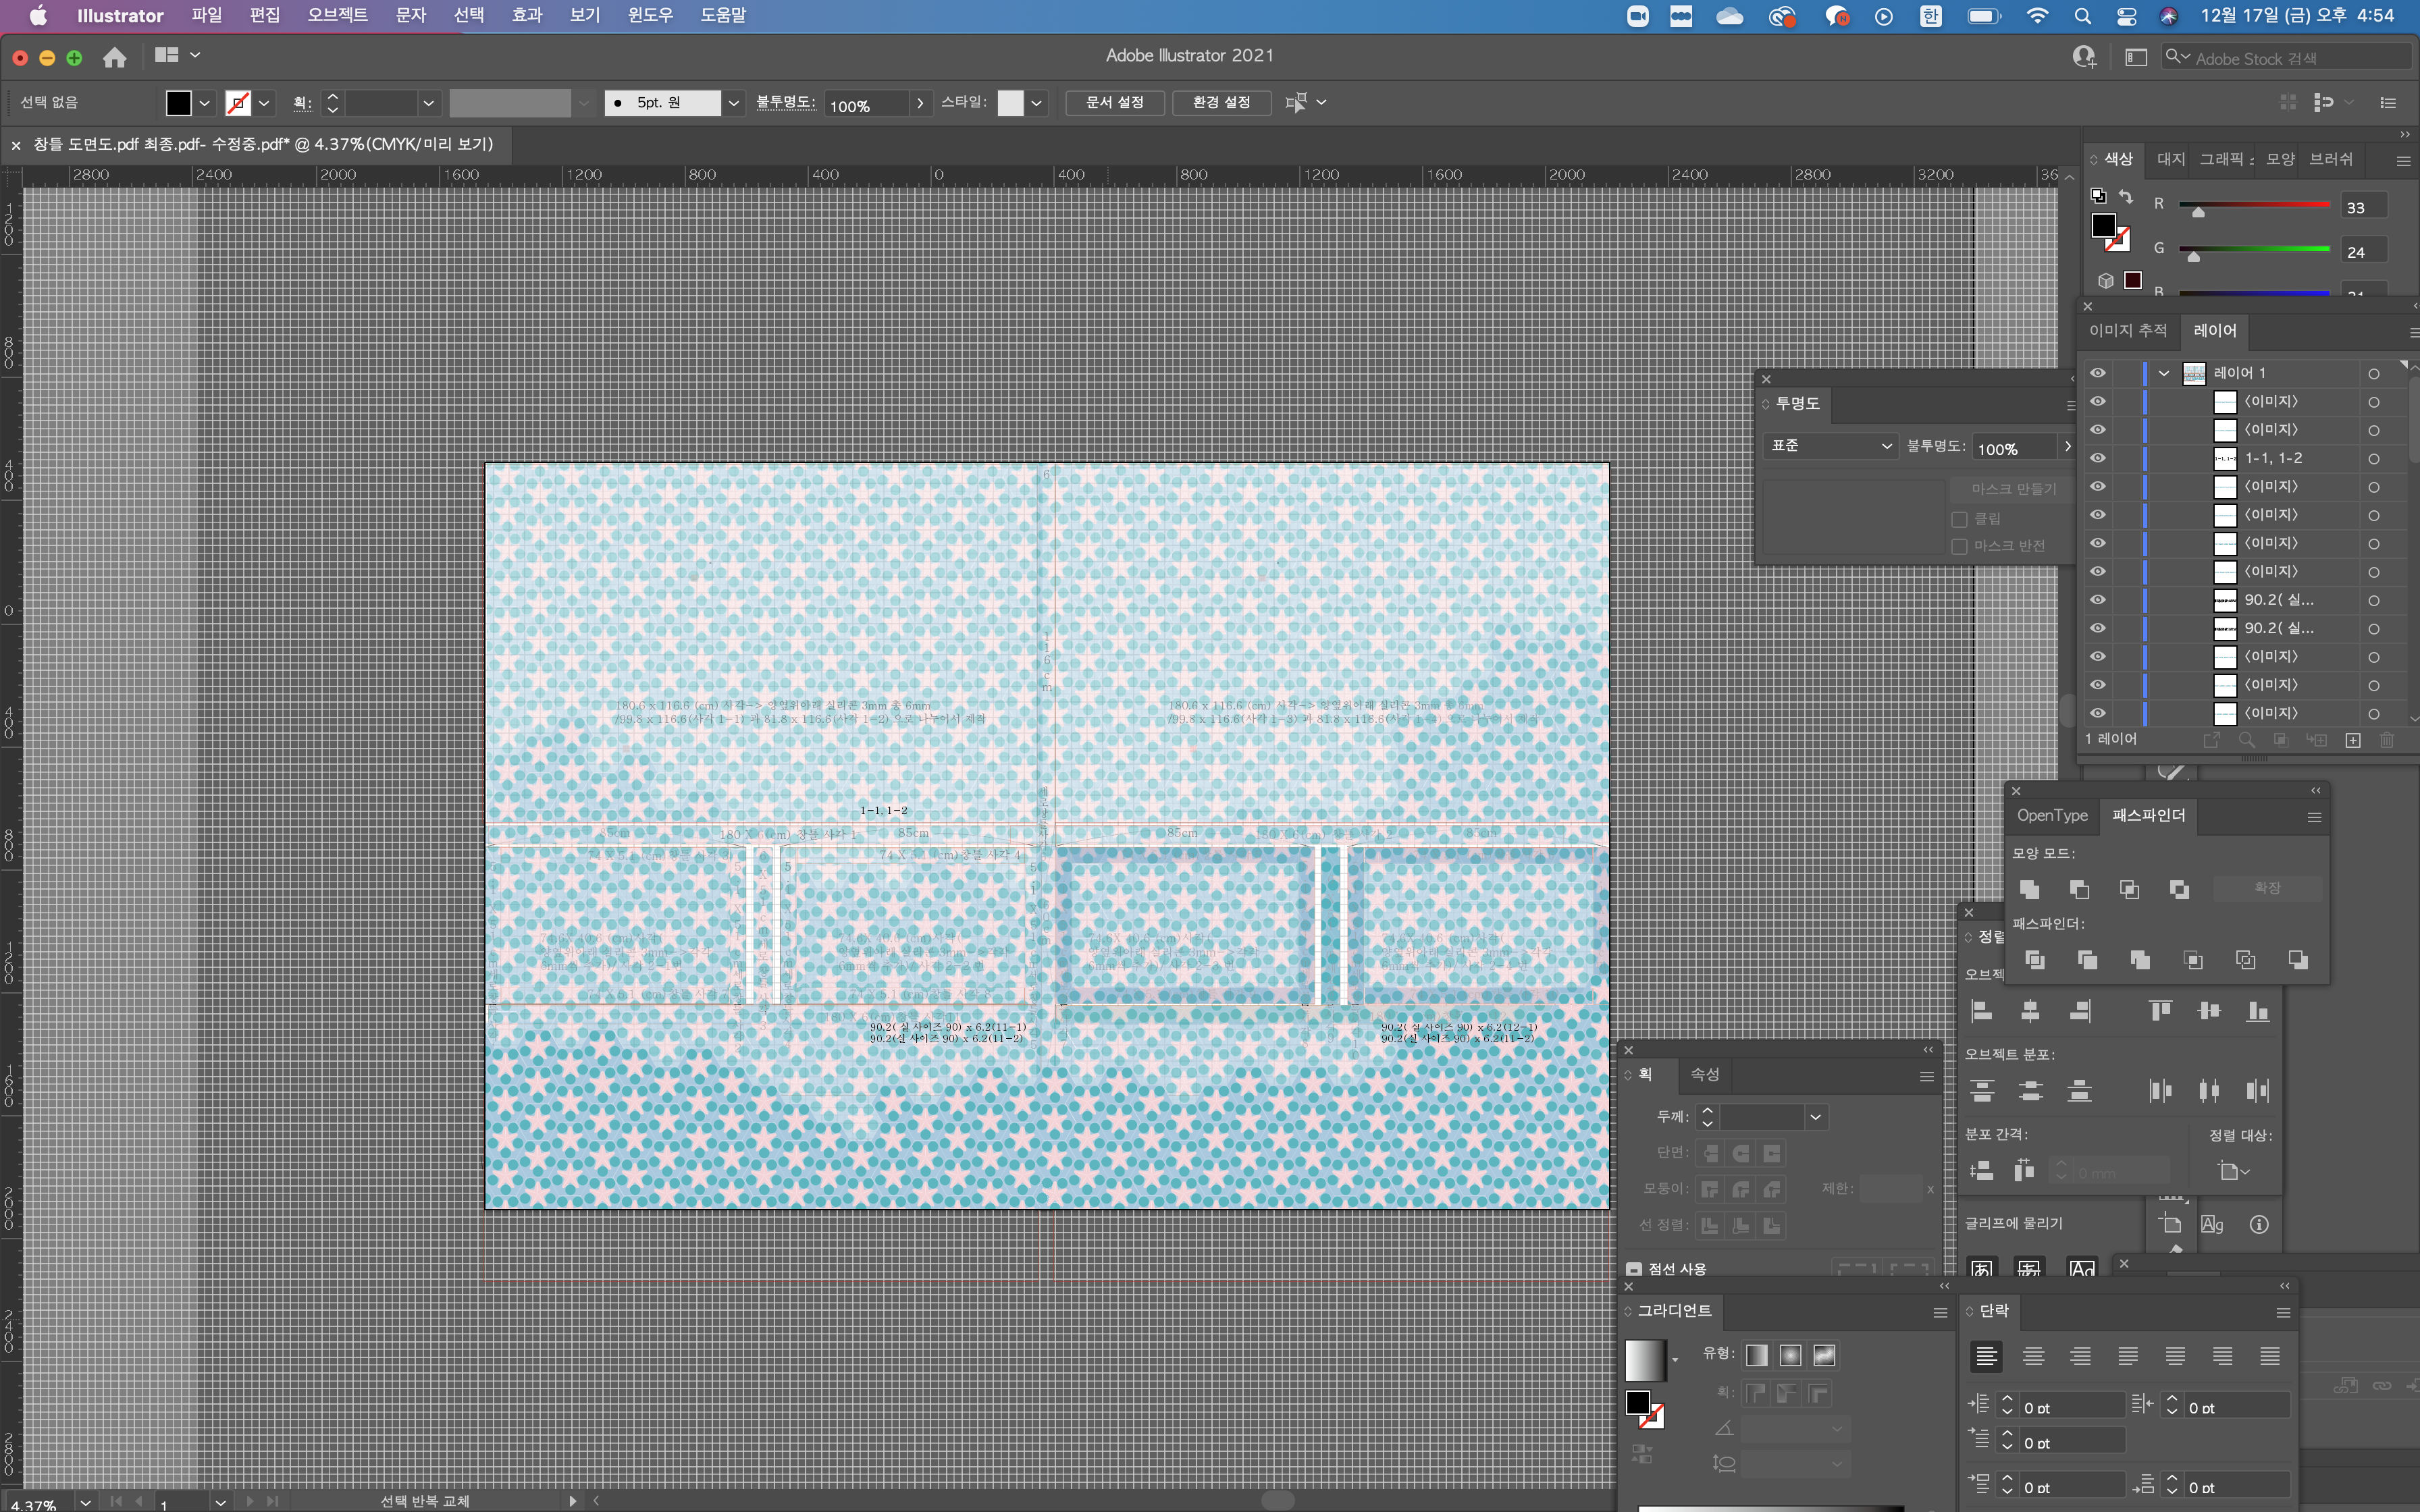Open the 오브젝트 menu
The height and width of the screenshot is (1512, 2420).
tap(337, 15)
